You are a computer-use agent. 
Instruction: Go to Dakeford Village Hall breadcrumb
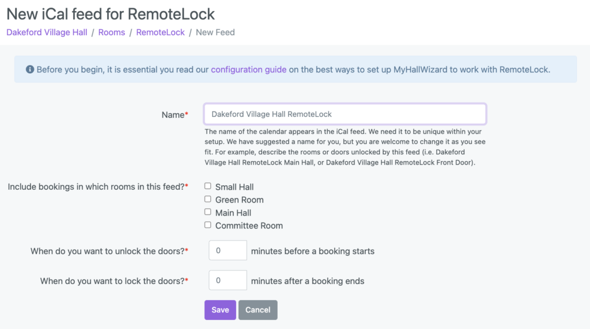(x=47, y=32)
